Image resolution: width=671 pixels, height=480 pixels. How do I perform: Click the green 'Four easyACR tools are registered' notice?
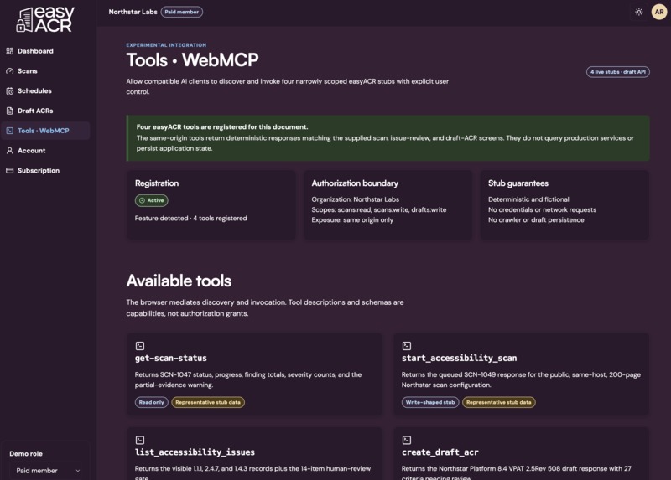point(388,138)
